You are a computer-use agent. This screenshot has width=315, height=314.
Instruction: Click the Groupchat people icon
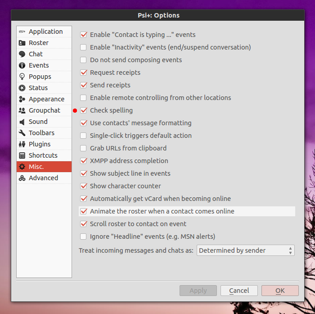click(x=22, y=110)
